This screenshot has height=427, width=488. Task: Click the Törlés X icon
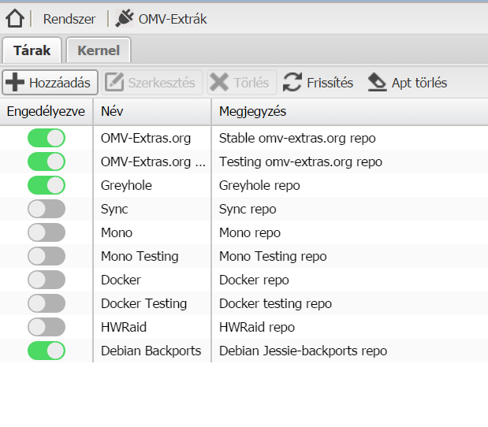pyautogui.click(x=219, y=83)
